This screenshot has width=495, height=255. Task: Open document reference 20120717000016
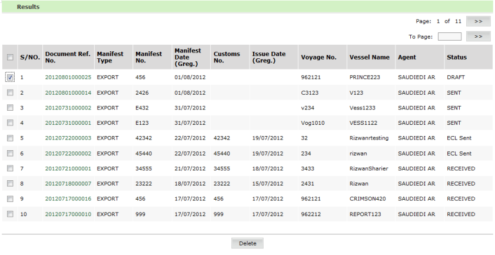[68, 200]
